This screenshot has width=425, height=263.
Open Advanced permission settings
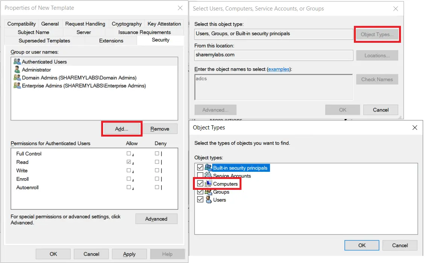(156, 219)
